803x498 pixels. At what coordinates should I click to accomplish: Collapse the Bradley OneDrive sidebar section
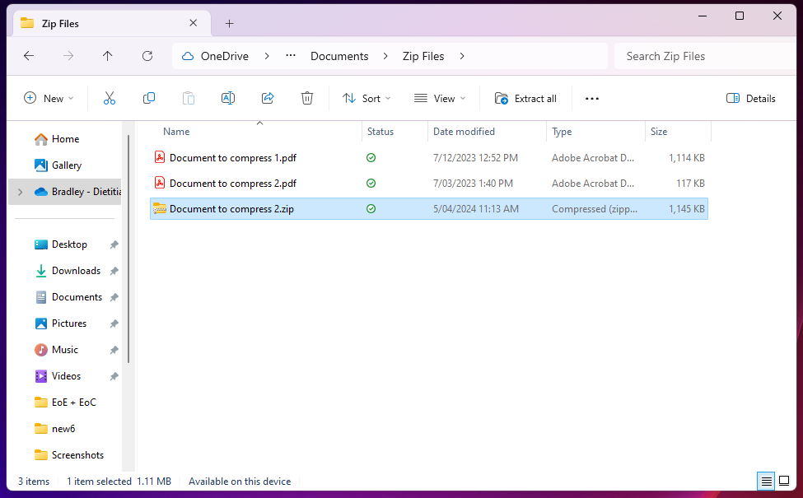18,191
